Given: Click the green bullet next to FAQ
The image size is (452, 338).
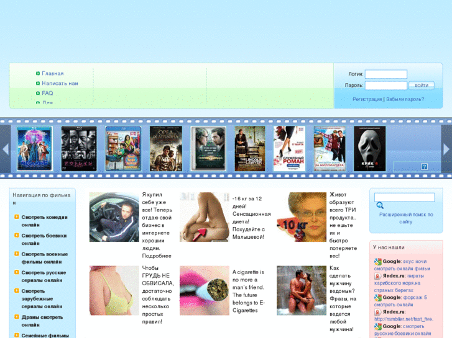Looking at the screenshot, I should (38, 93).
